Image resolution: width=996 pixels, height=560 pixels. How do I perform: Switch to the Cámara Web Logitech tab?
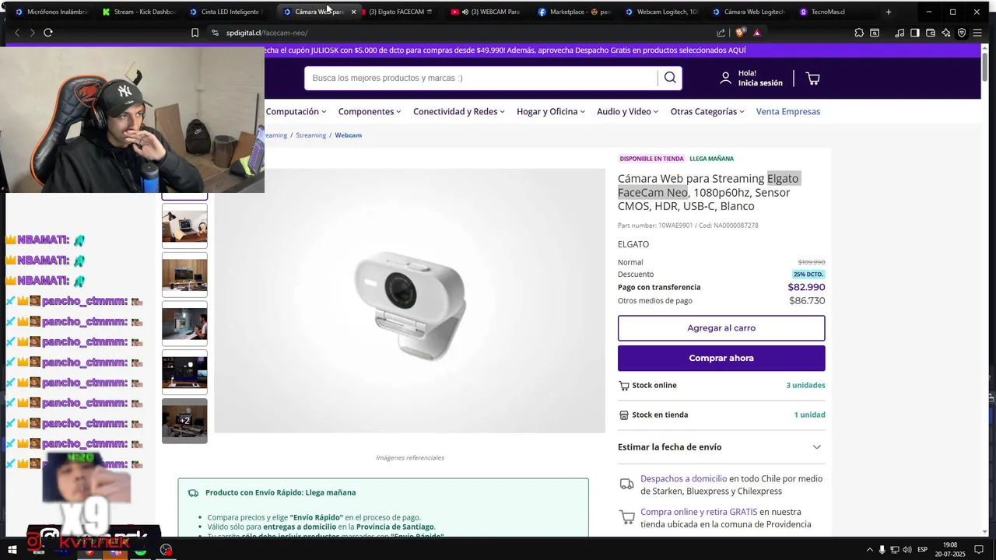tap(749, 12)
